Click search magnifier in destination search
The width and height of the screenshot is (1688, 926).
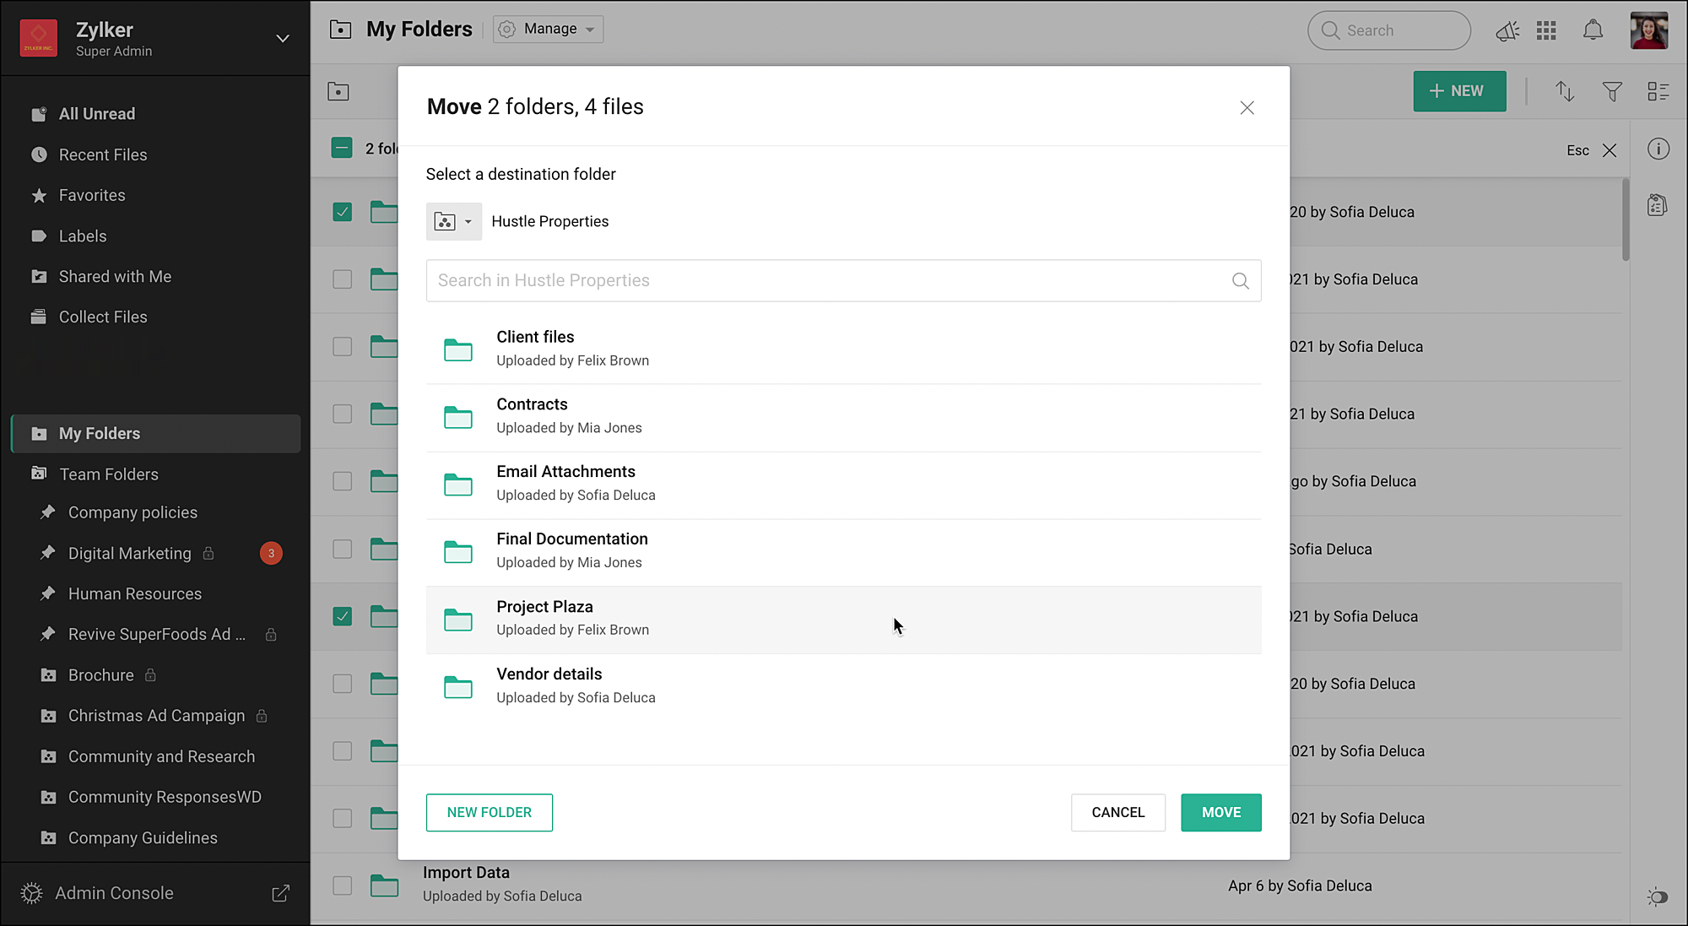tap(1240, 281)
